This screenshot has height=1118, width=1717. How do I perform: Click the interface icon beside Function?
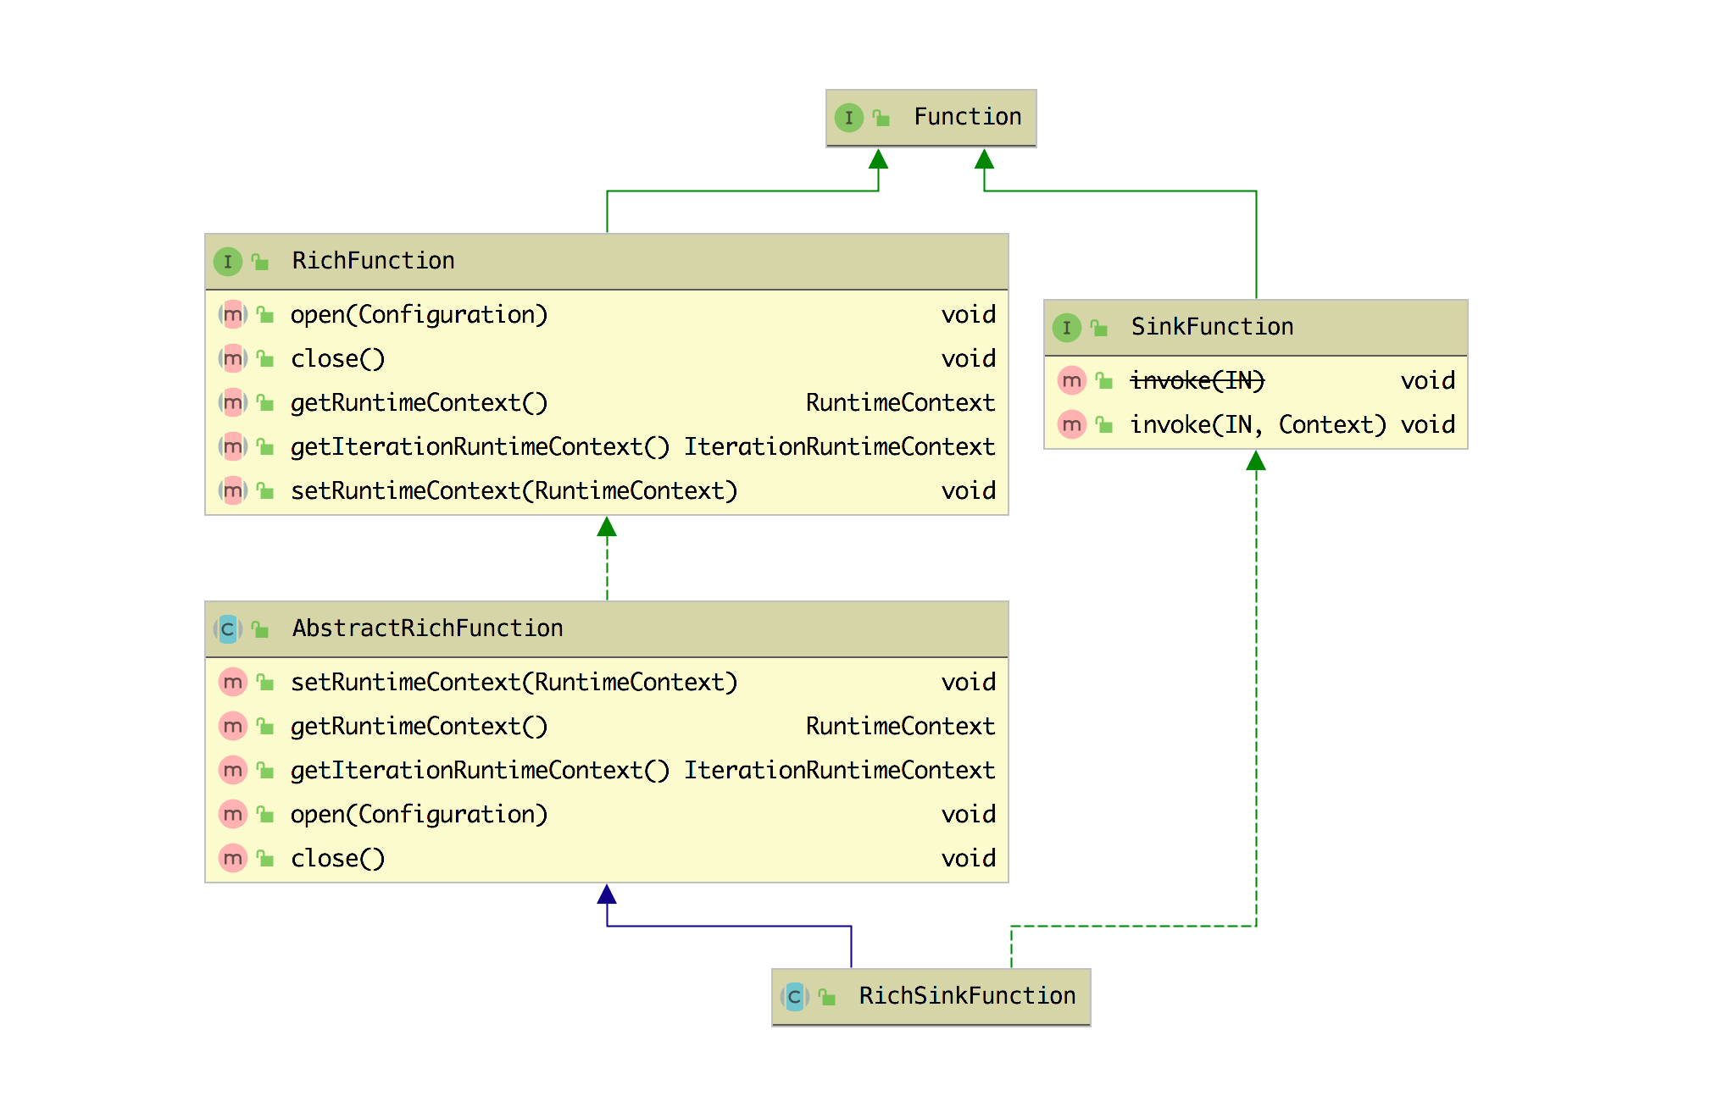coord(848,118)
